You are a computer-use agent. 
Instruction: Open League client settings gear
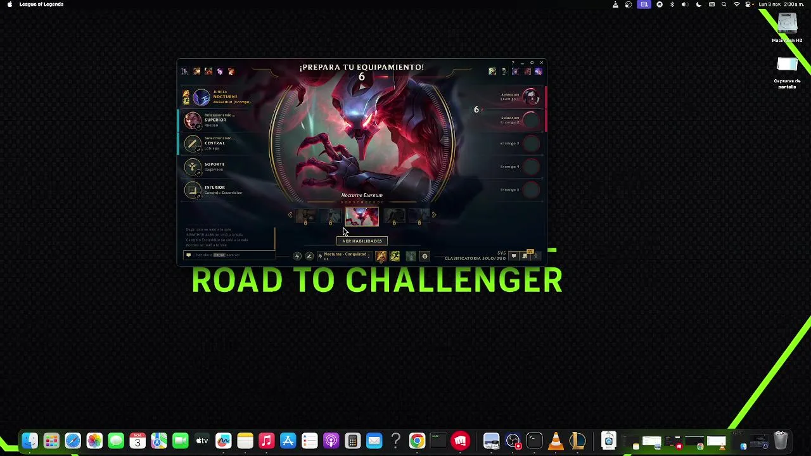pyautogui.click(x=532, y=63)
